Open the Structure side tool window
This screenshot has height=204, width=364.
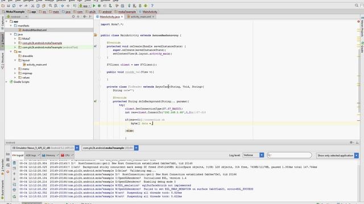click(2, 61)
